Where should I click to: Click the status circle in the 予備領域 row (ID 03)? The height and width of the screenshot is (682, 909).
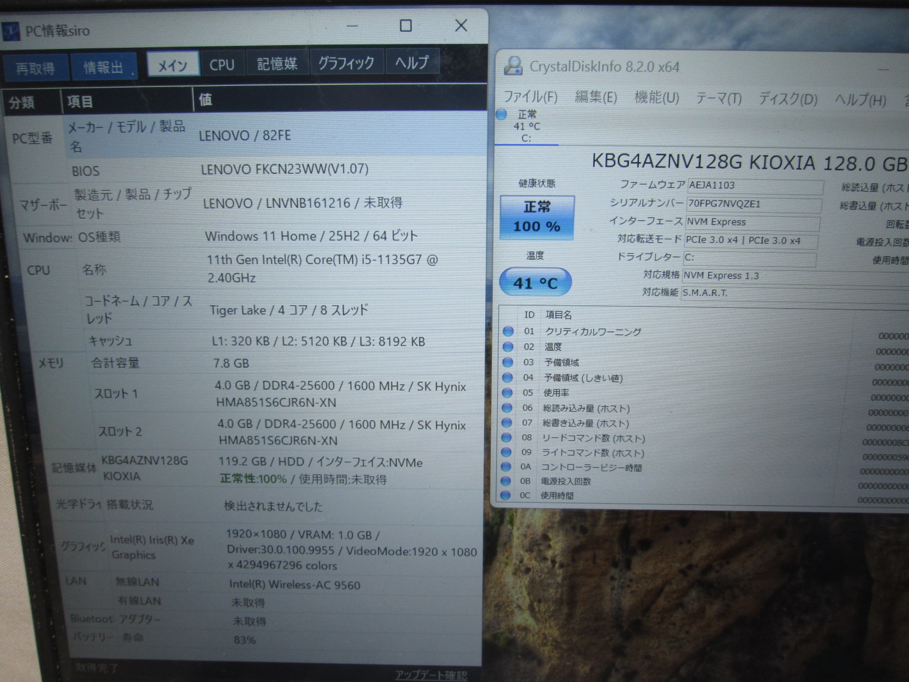507,362
